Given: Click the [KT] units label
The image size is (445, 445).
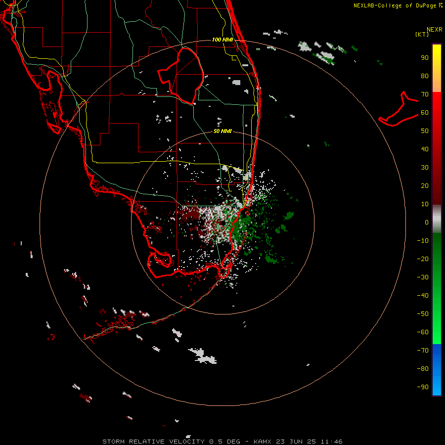Looking at the screenshot, I should pyautogui.click(x=422, y=34).
